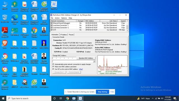The width and height of the screenshot is (179, 101).
Task: Open the volume control in system tray
Action: pyautogui.click(x=162, y=98)
